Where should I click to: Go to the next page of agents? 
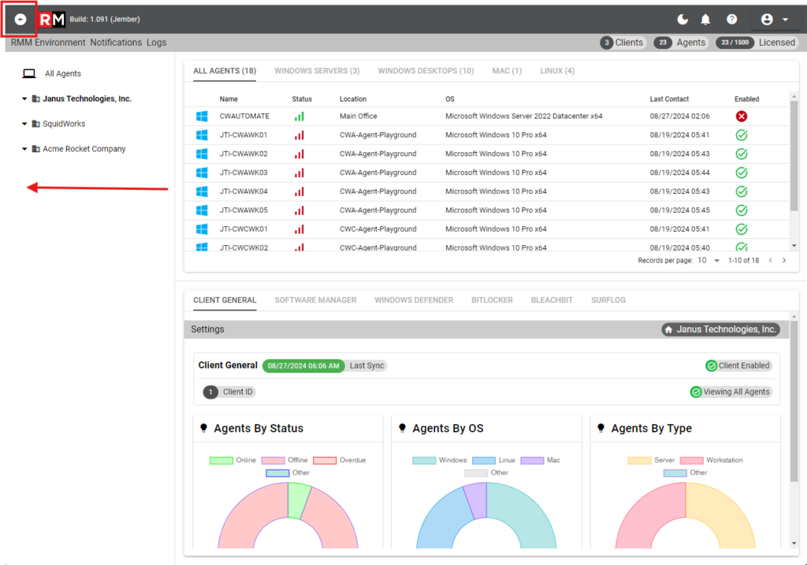(784, 261)
